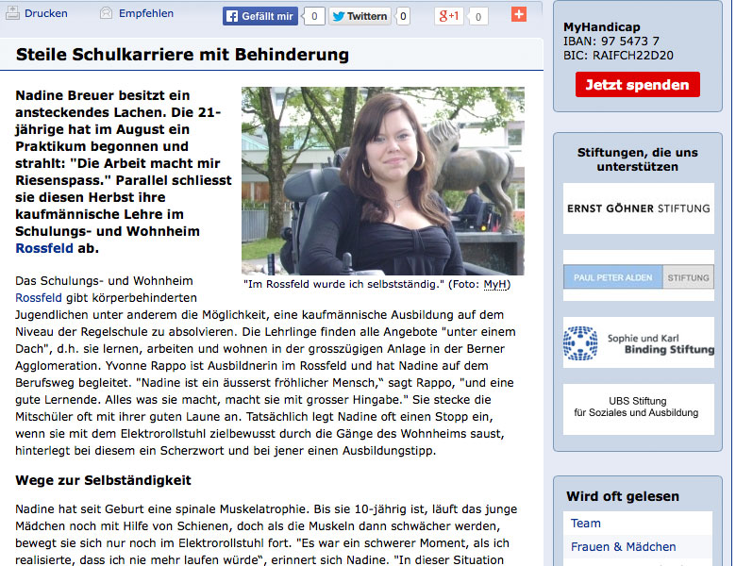Viewport: 736px width, 566px height.
Task: Click the Twitter Twittern button
Action: coord(360,16)
